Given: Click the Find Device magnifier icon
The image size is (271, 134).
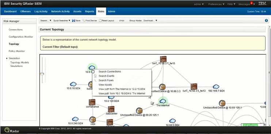Looking at the screenshot, I should [84, 20].
